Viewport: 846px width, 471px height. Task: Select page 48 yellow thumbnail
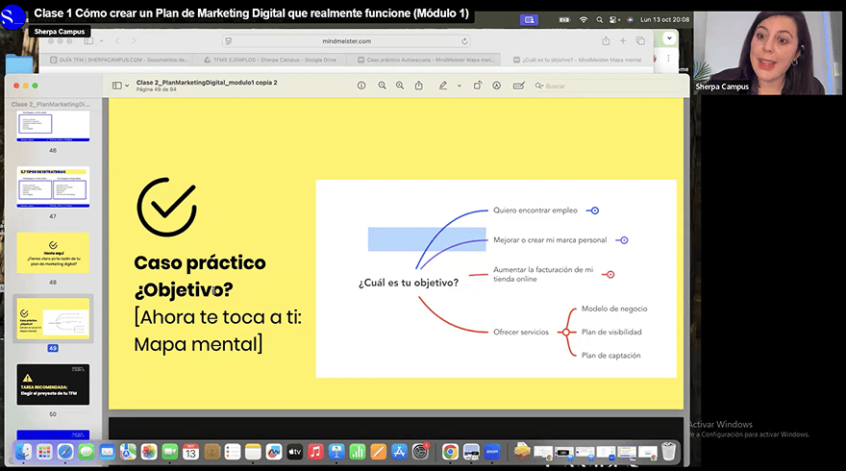click(53, 253)
